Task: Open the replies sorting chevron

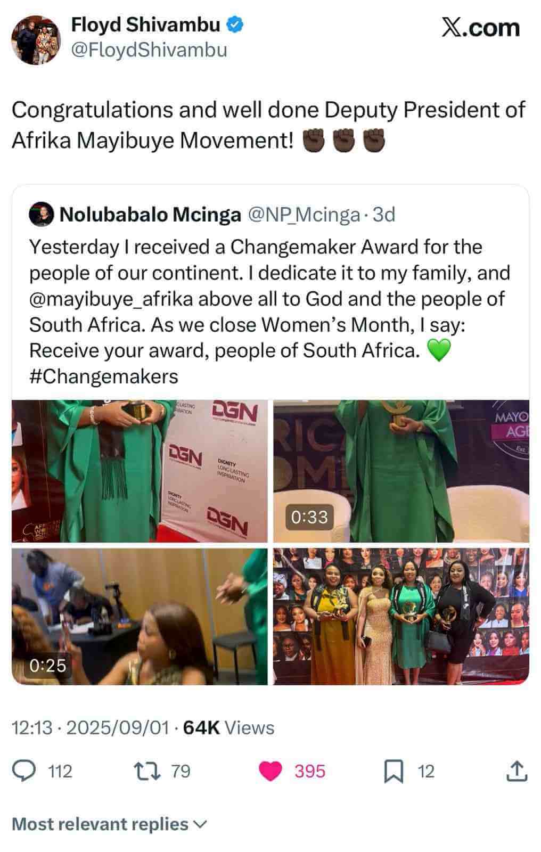Action: click(200, 824)
